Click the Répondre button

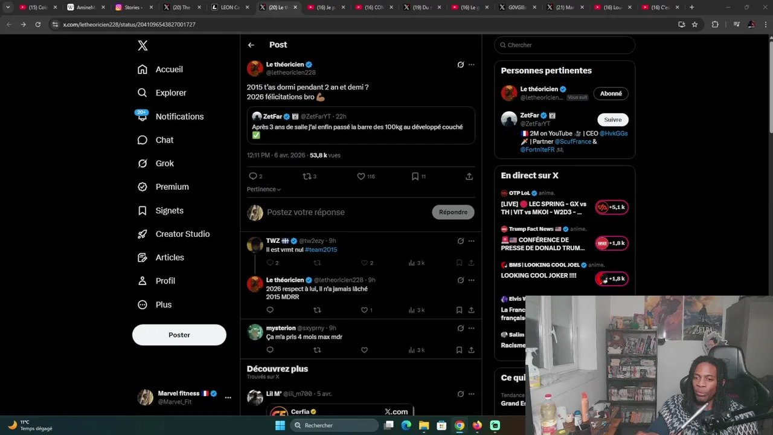pyautogui.click(x=454, y=212)
